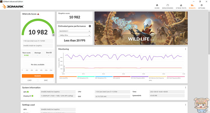Open the Stress Tests chart icon
This screenshot has width=210, height=113.
[181, 5]
